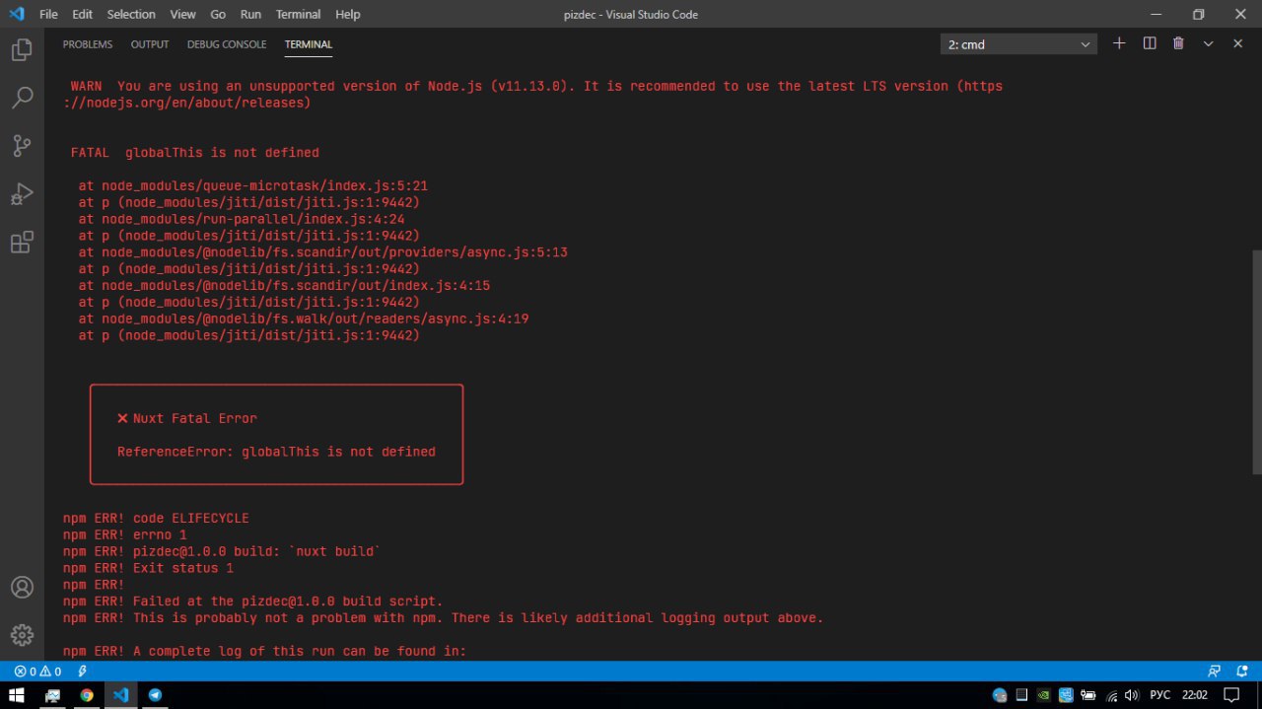Open the Run menu
1262x709 pixels.
pyautogui.click(x=250, y=14)
